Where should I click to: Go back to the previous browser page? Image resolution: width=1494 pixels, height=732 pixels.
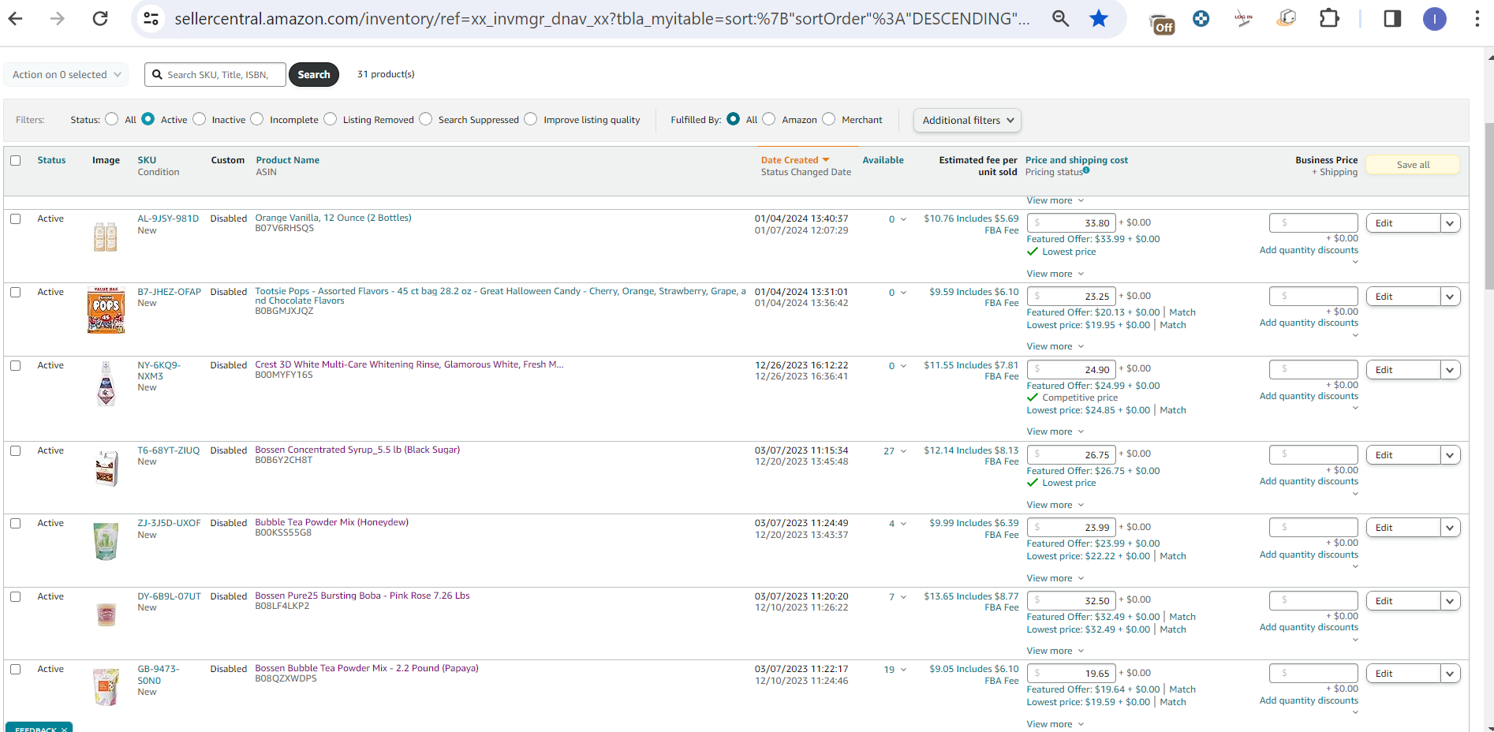[15, 18]
